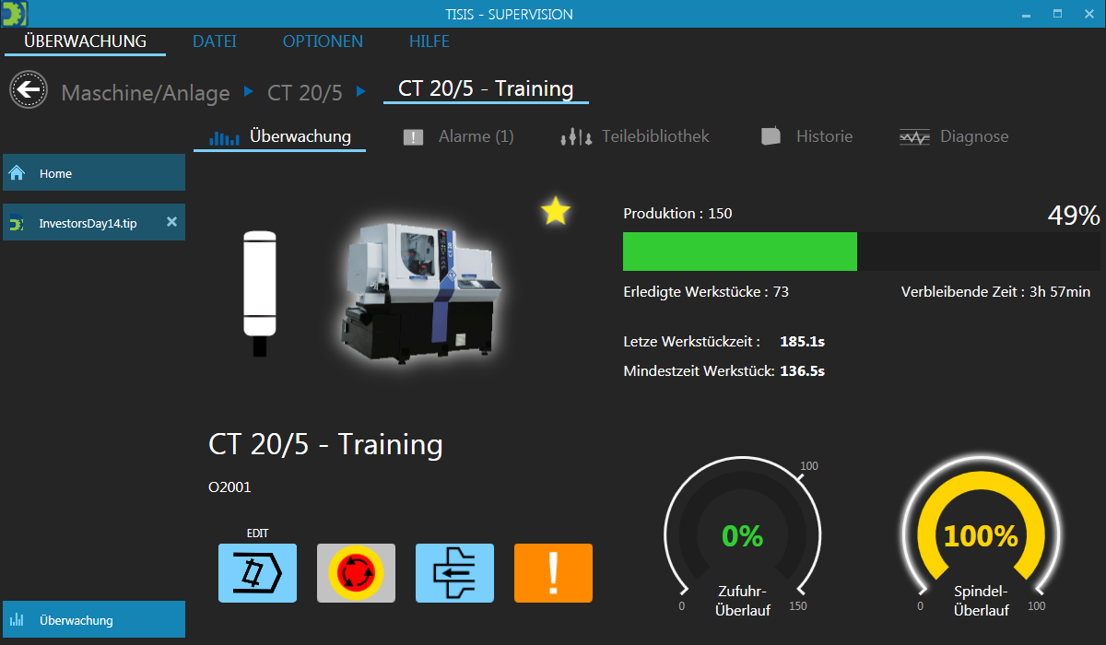Viewport: 1106px width, 645px height.
Task: Click the CT 20/5 machine image
Action: click(418, 286)
